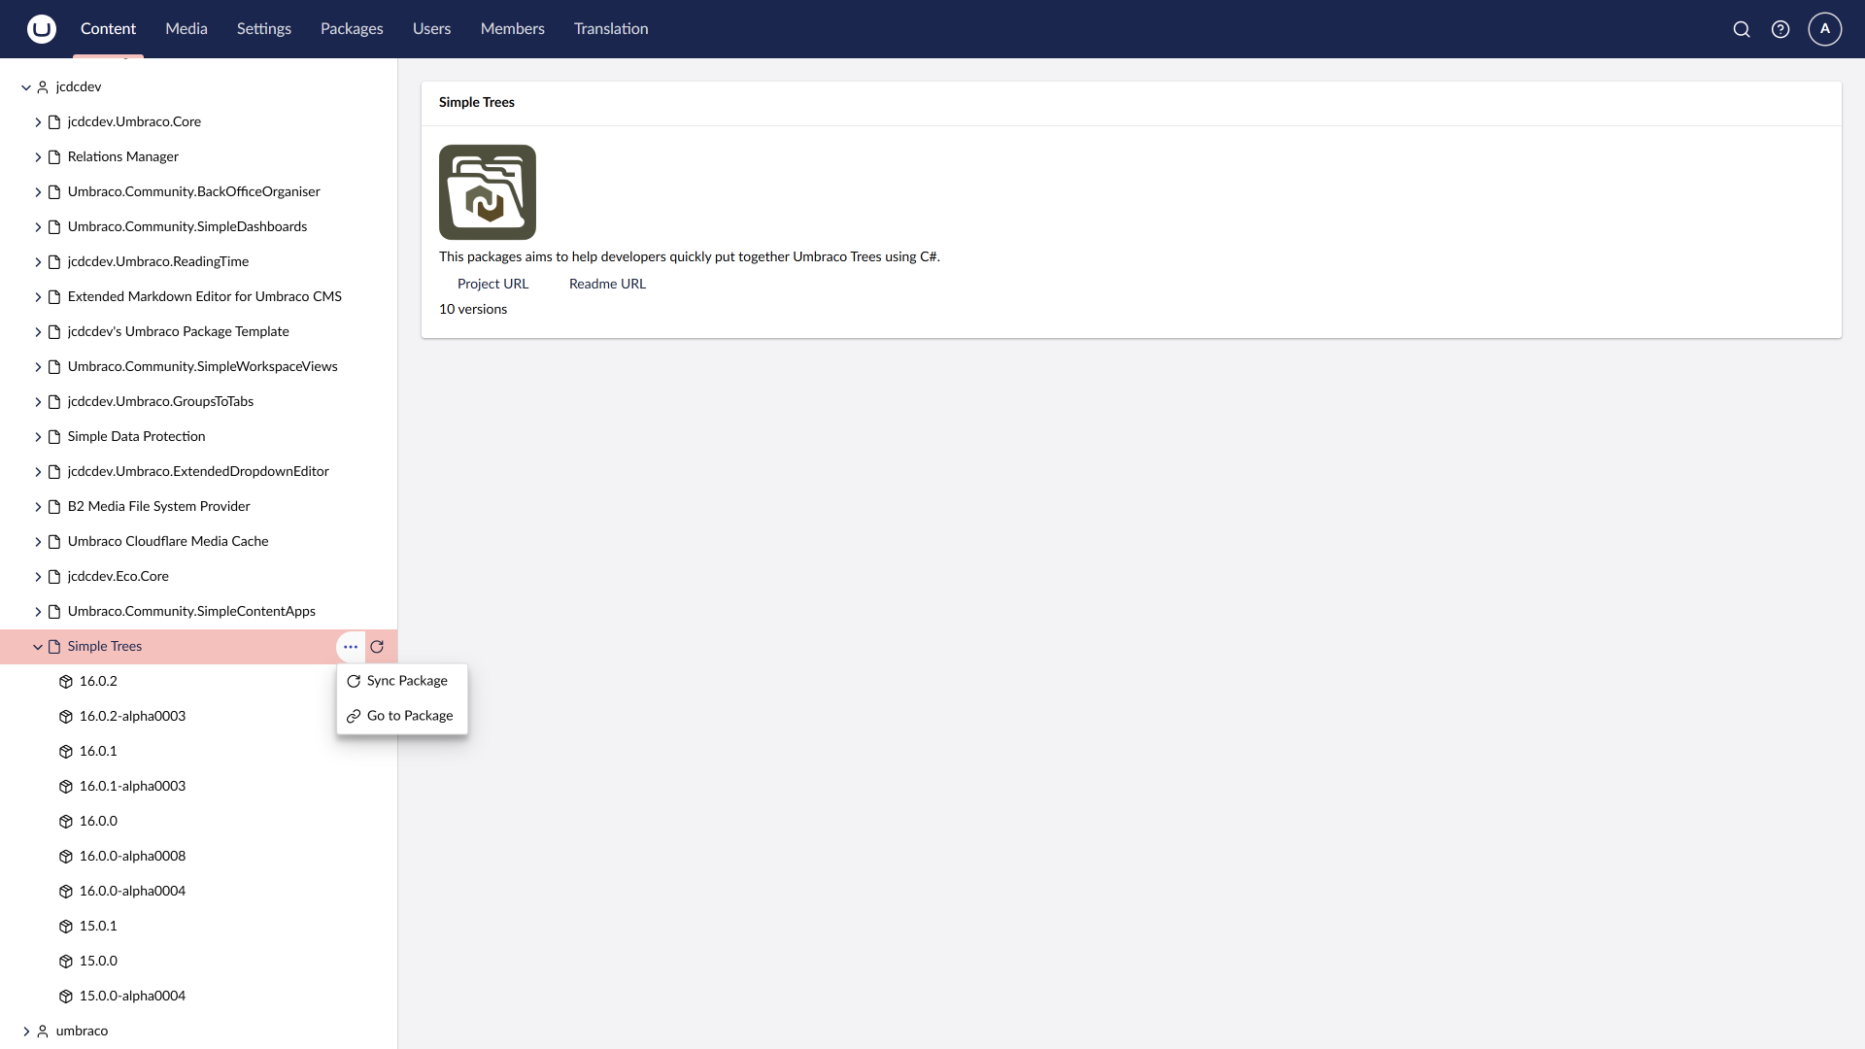This screenshot has height=1049, width=1865.
Task: Click the person icon next to jcdcdev
Action: click(42, 86)
